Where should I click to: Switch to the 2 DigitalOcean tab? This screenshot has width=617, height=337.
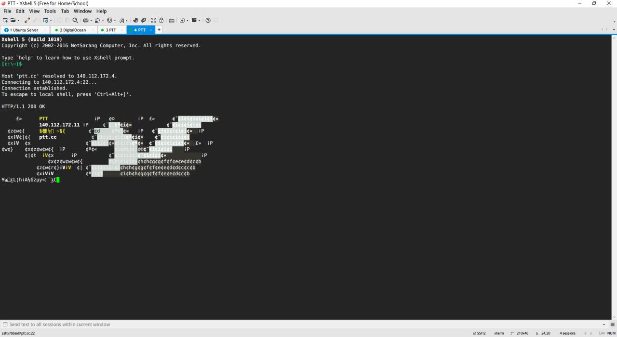73,30
